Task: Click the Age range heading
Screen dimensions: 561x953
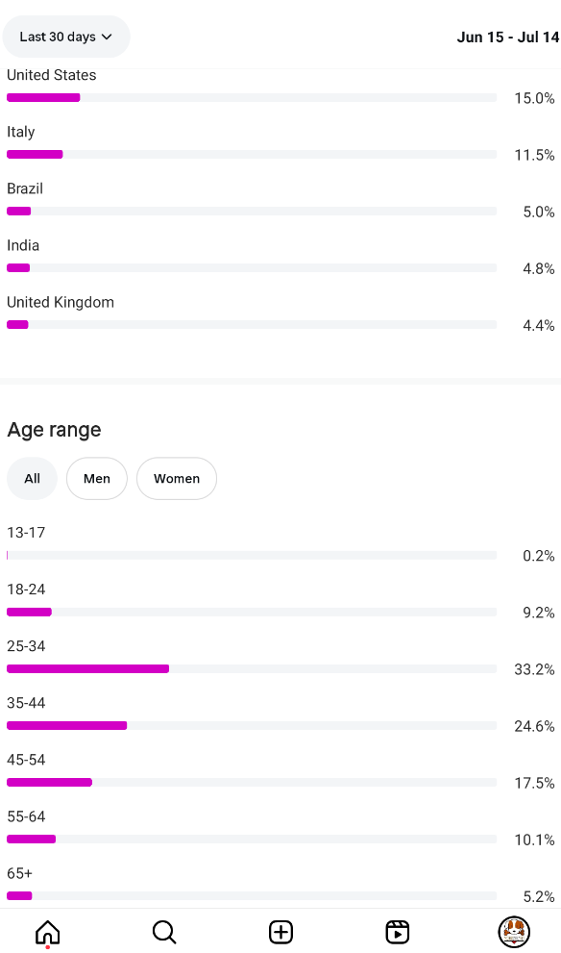Action: (54, 430)
